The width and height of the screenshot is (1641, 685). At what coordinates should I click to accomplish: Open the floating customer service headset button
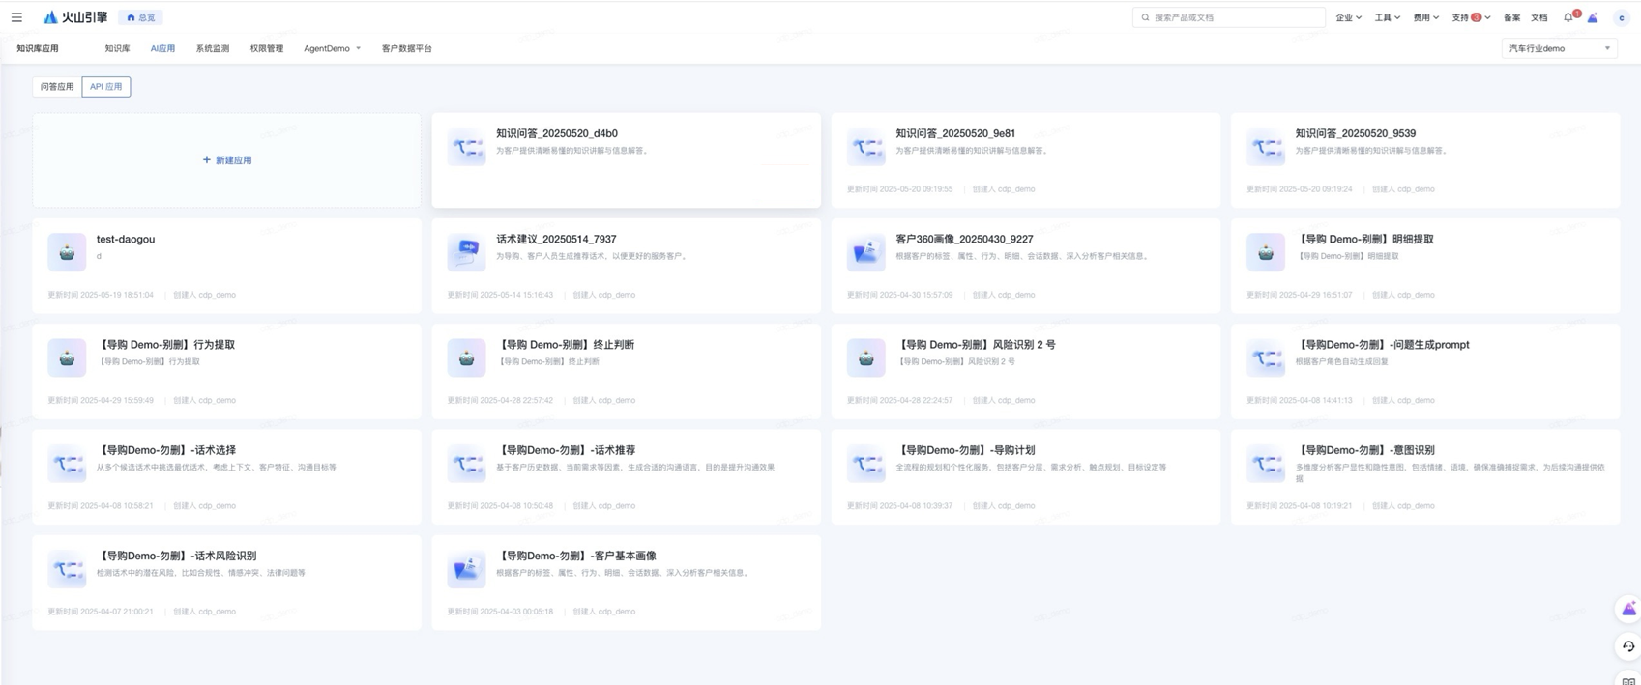1628,646
